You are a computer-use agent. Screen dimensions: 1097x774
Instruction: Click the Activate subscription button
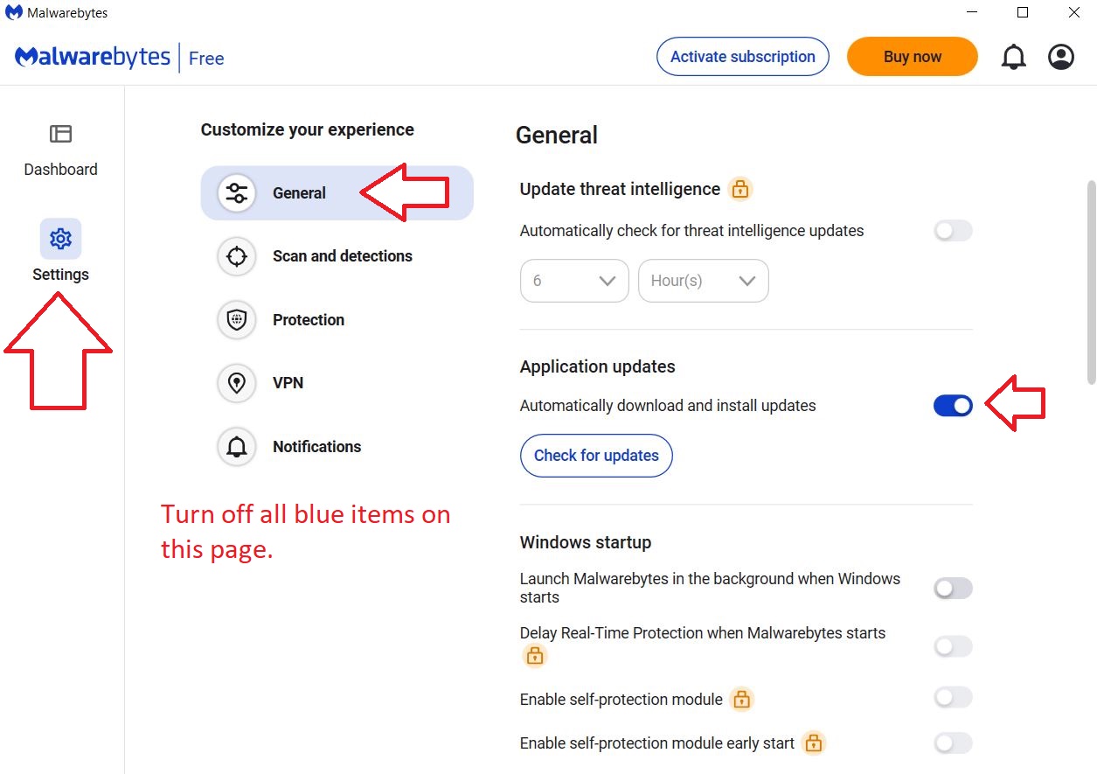(743, 57)
